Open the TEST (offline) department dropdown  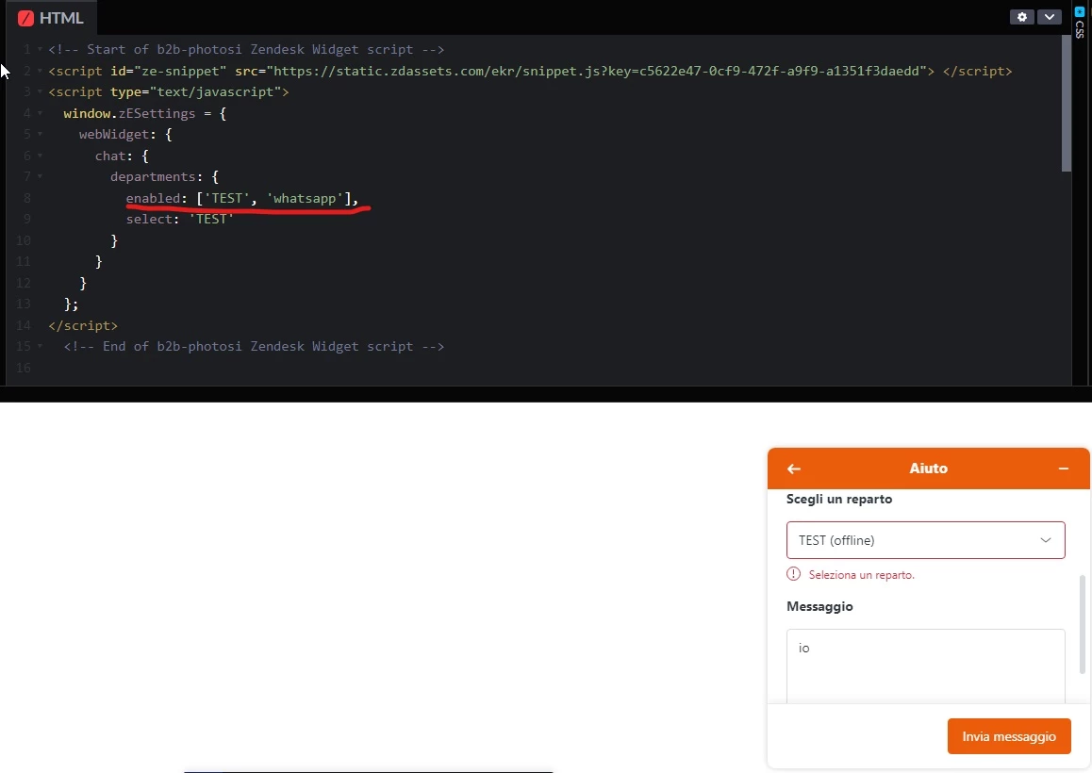coord(925,540)
